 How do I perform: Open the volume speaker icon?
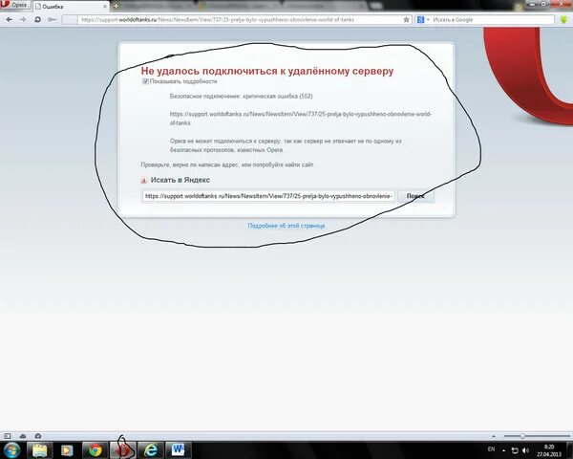tap(526, 450)
